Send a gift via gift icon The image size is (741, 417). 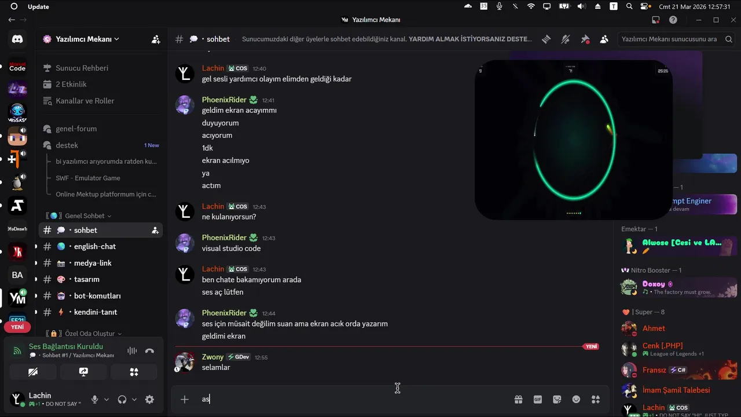(518, 399)
